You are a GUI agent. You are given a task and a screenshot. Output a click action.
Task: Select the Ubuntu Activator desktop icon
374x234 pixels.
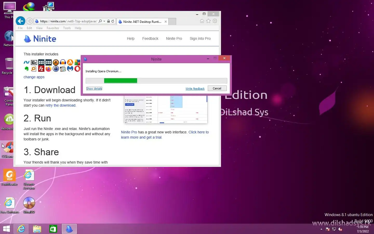pos(29,179)
